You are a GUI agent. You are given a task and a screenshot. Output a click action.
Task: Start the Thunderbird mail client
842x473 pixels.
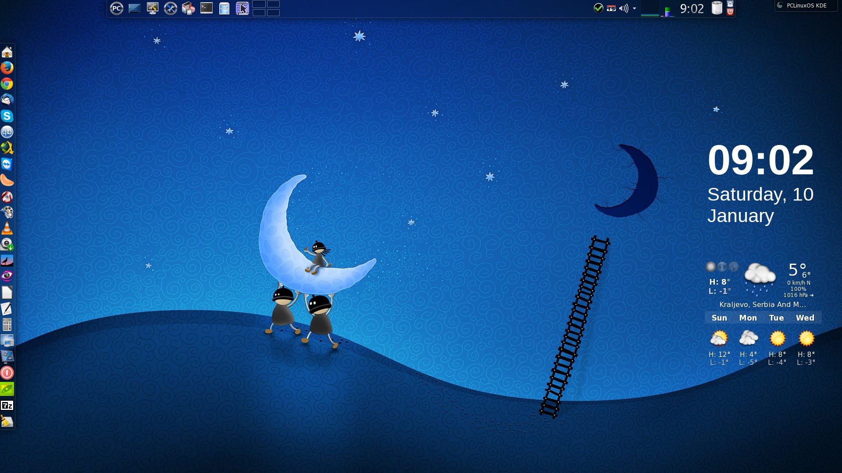(7, 100)
